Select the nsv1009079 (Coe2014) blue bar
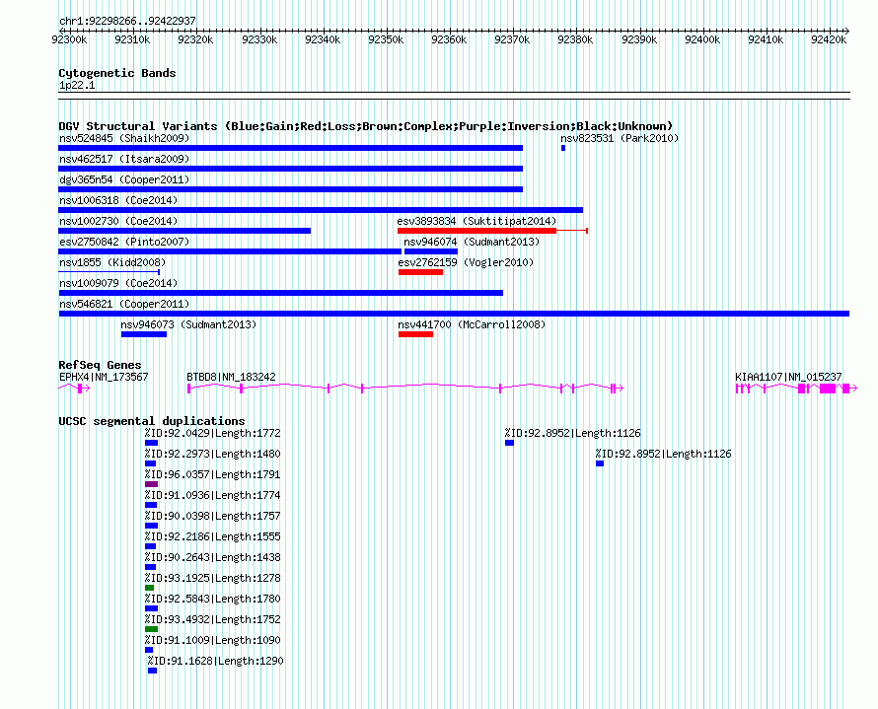 (281, 293)
